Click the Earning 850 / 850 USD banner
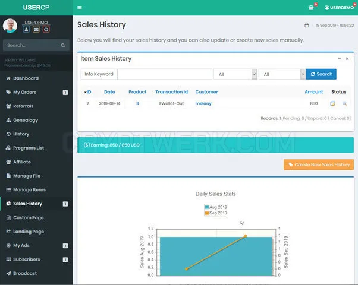Image resolution: width=358 pixels, height=285 pixels. (215, 145)
